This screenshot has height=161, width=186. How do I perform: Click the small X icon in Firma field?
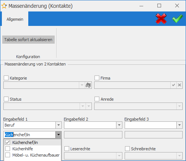pyautogui.click(x=179, y=85)
